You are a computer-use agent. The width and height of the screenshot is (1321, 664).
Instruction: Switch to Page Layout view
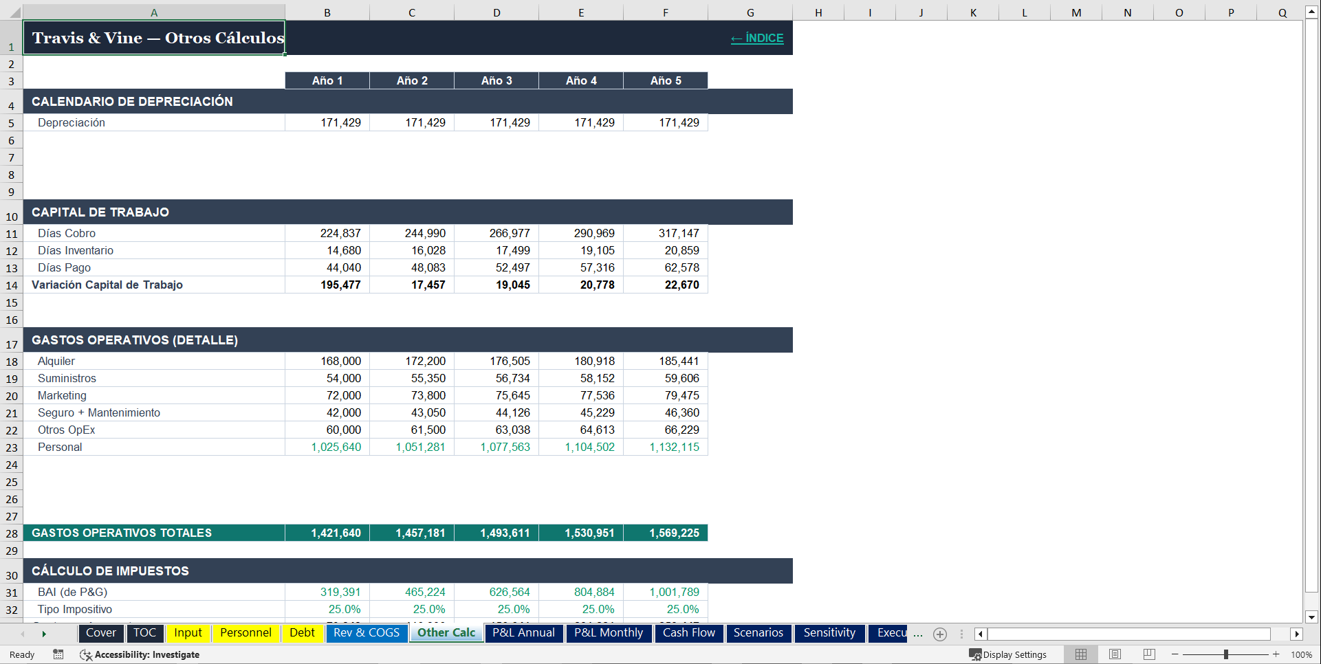pos(1115,654)
